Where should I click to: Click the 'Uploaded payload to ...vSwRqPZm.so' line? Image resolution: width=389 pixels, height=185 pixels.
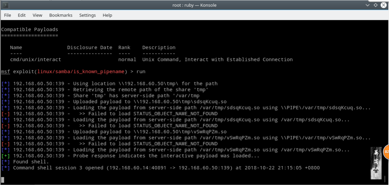click(114, 132)
